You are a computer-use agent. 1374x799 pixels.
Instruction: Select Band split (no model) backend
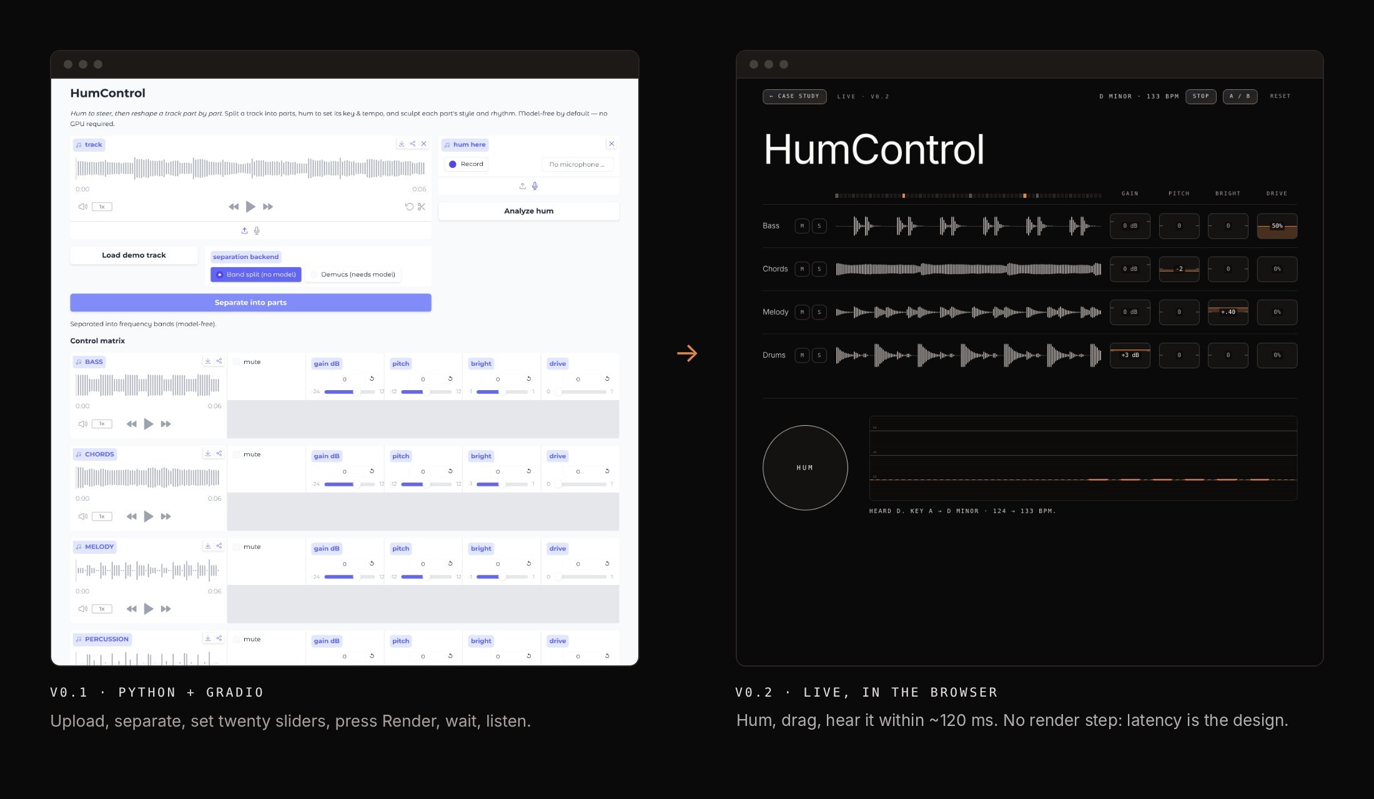256,275
